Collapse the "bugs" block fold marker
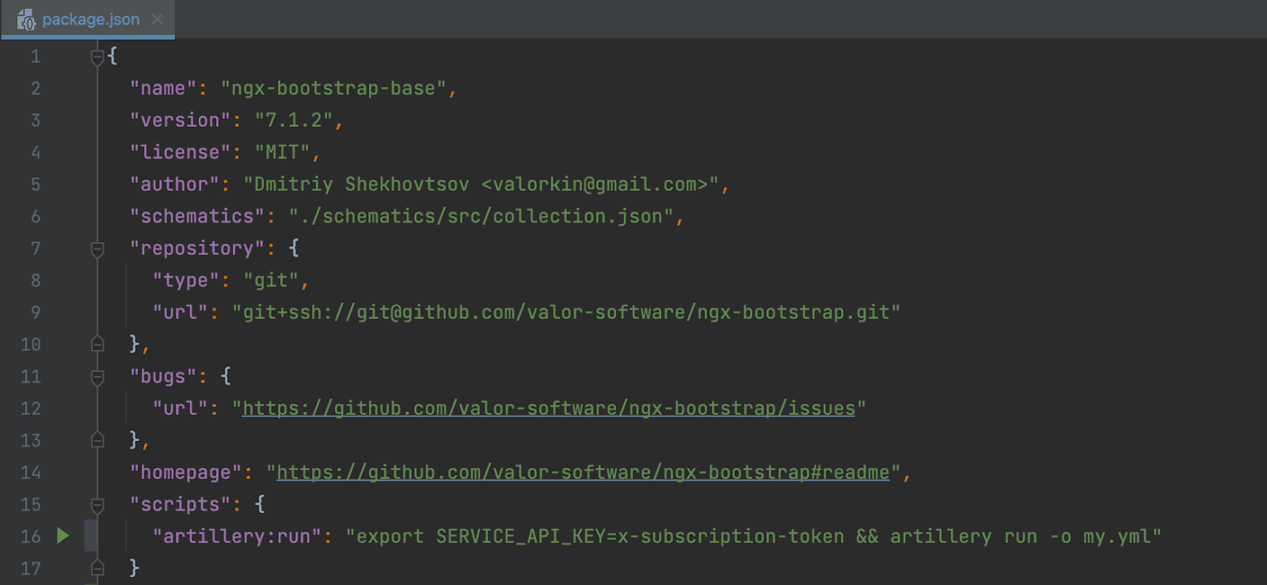The image size is (1267, 585). [x=97, y=378]
